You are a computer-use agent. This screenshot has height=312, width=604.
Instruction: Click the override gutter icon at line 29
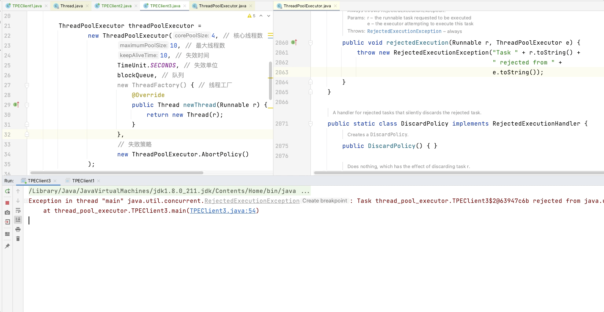pos(16,105)
